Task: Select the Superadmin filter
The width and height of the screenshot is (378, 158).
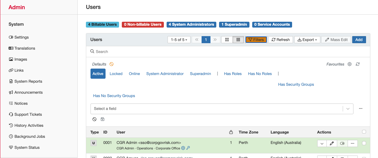Action: pyautogui.click(x=200, y=74)
